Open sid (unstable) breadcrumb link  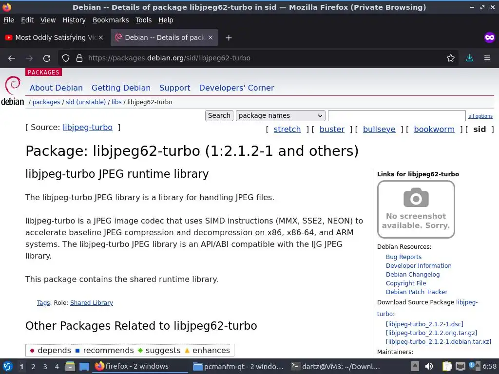(x=86, y=102)
